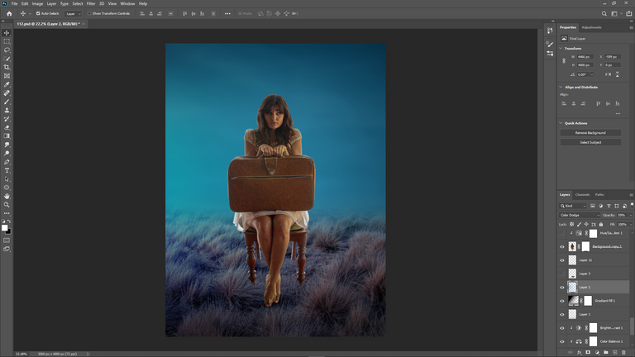Open the Window menu
Screen dimensions: 635x357
click(x=127, y=3)
